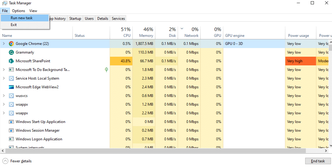Sort by the GPU 0% column header
The image size is (332, 167).
point(212,33)
